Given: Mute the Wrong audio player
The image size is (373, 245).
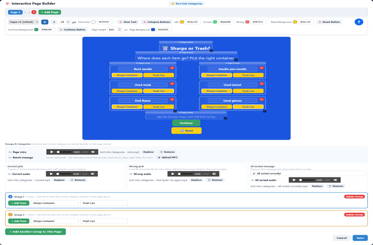Looking at the screenshot, I should (x=214, y=174).
